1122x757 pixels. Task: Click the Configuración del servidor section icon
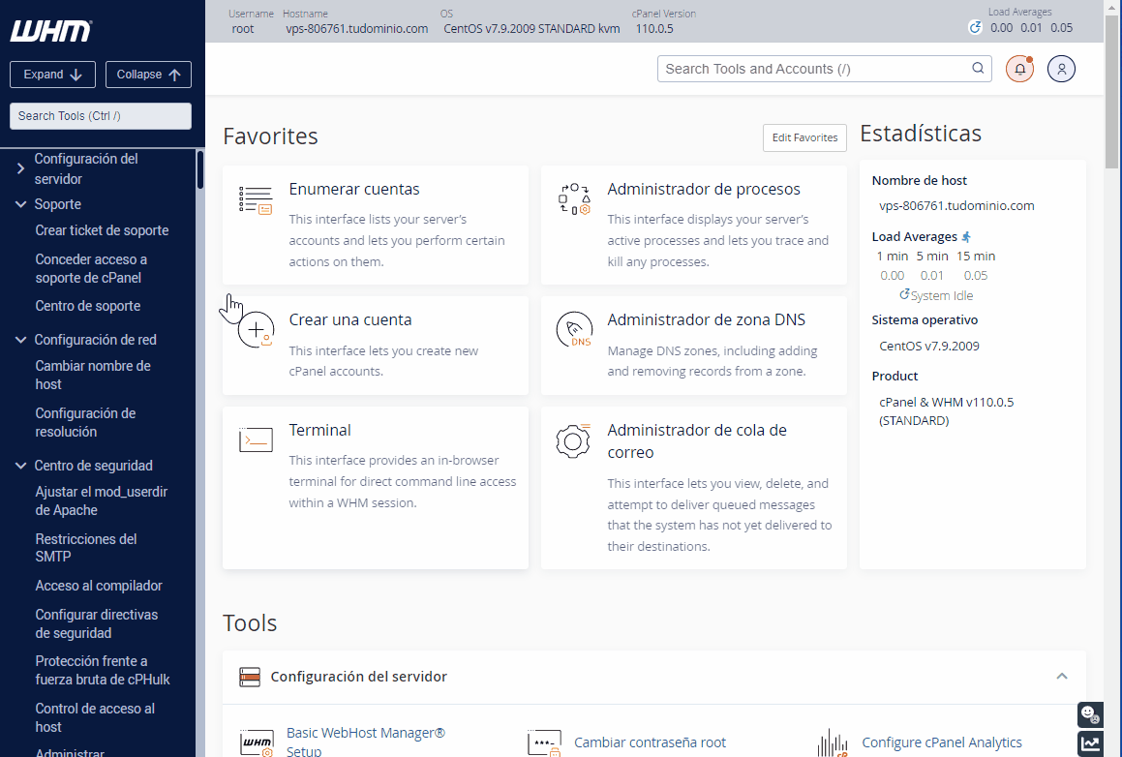(x=250, y=677)
